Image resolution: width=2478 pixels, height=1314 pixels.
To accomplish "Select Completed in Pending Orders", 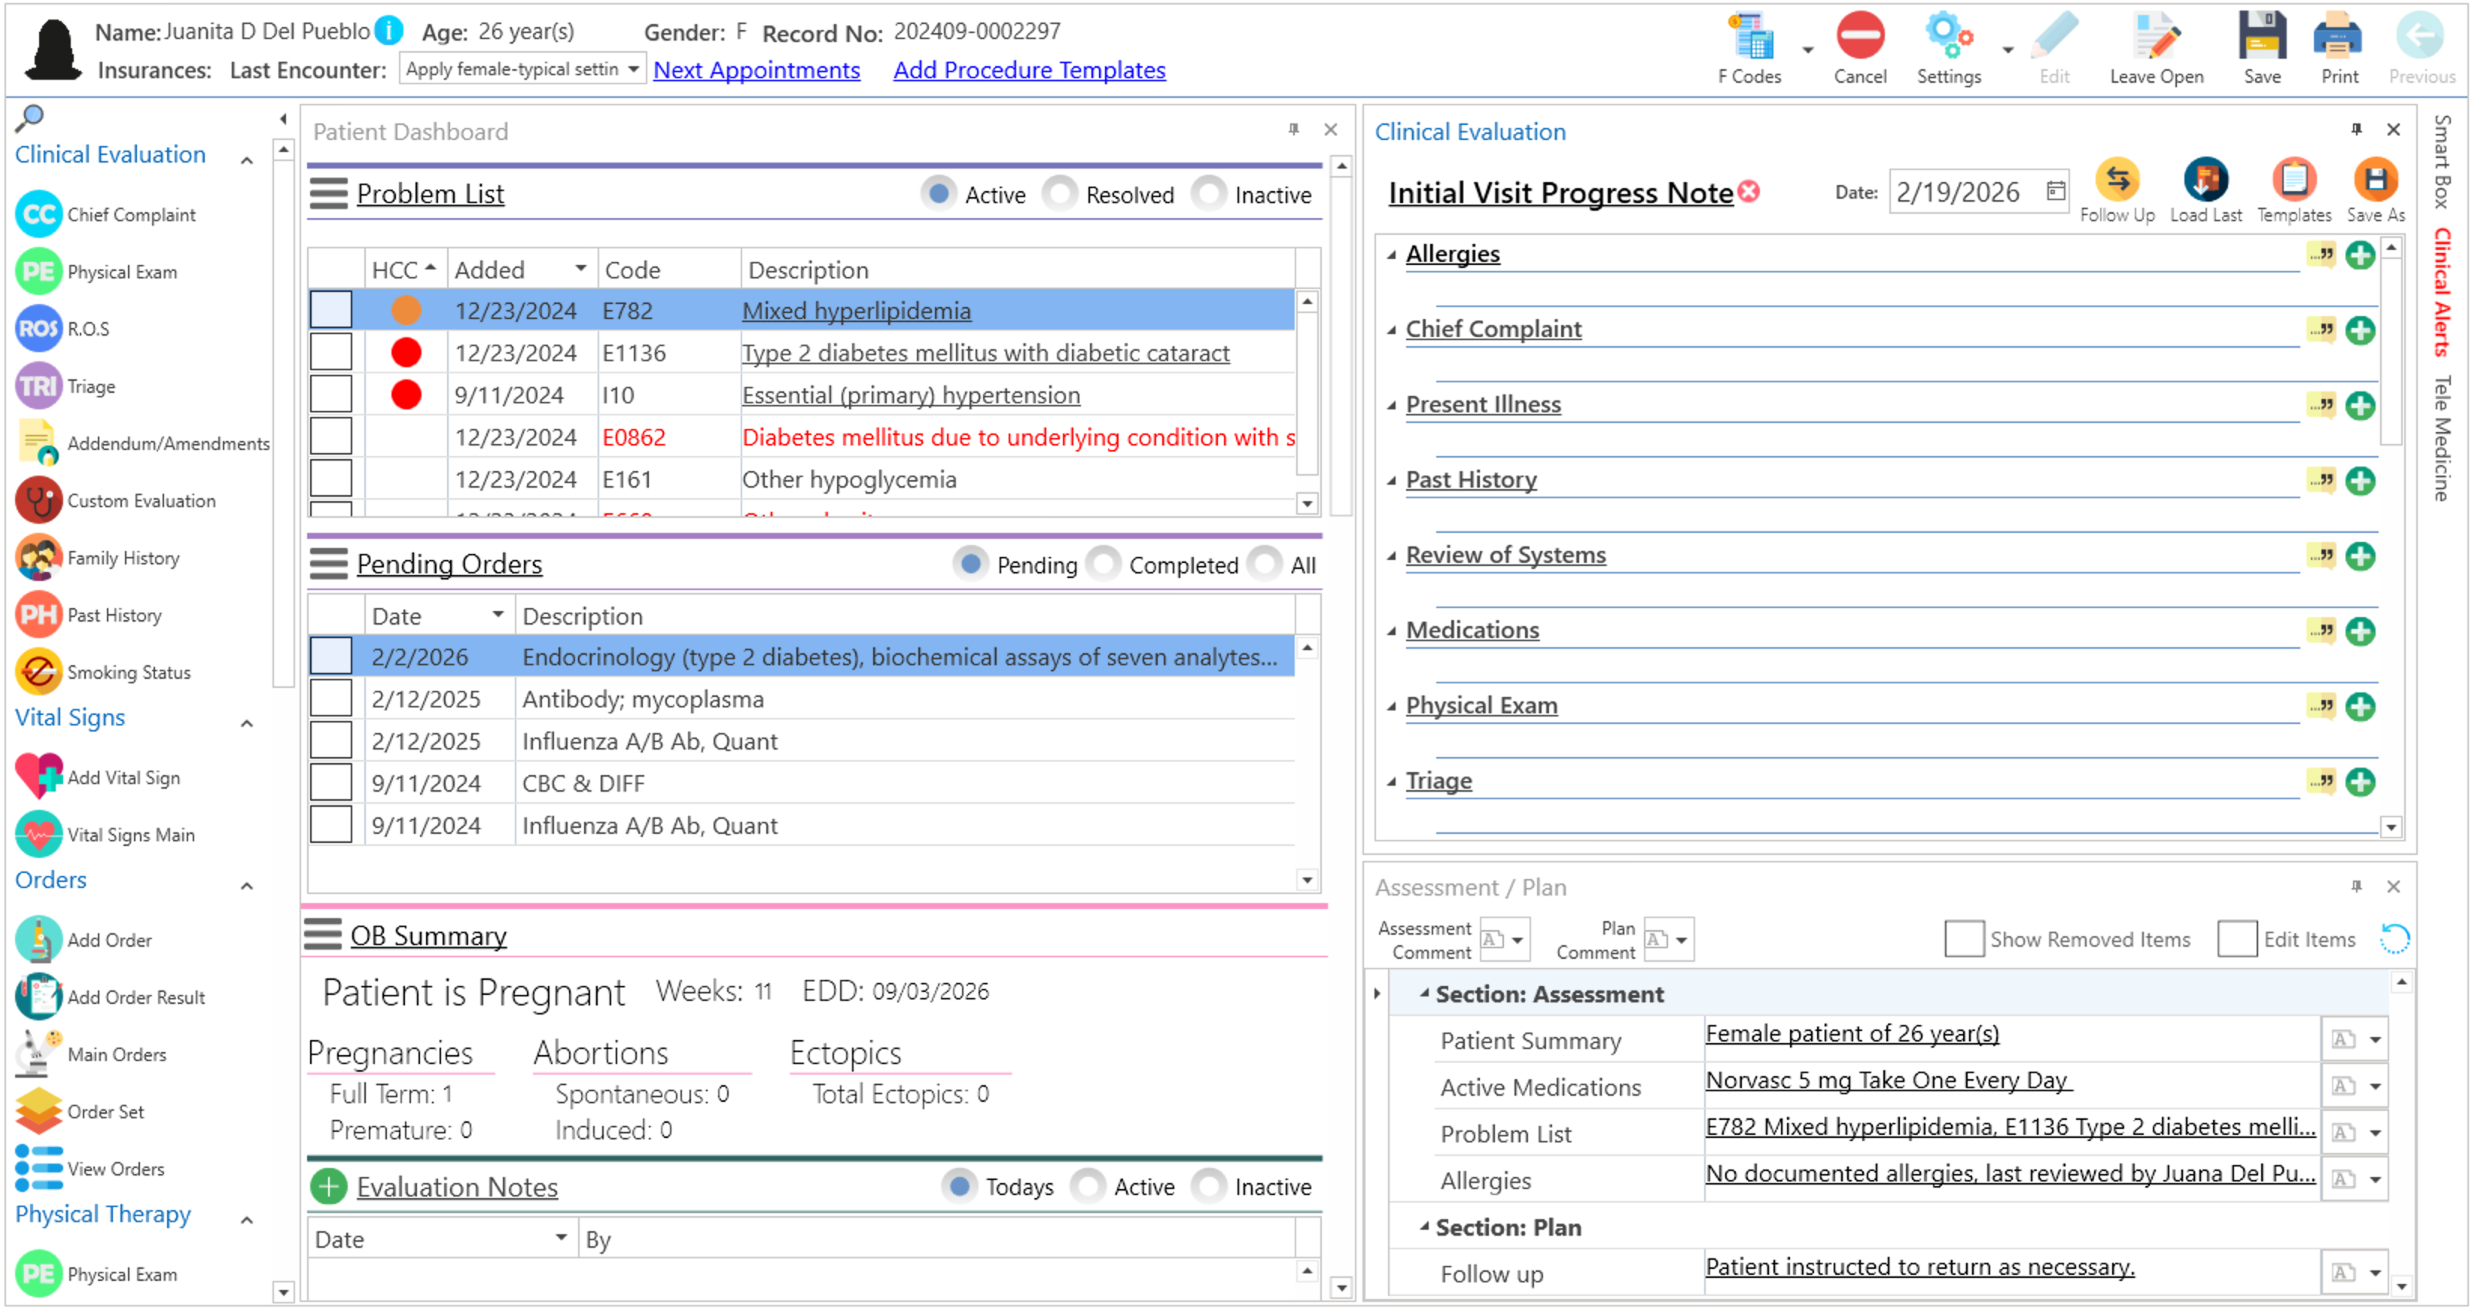I will (1104, 564).
